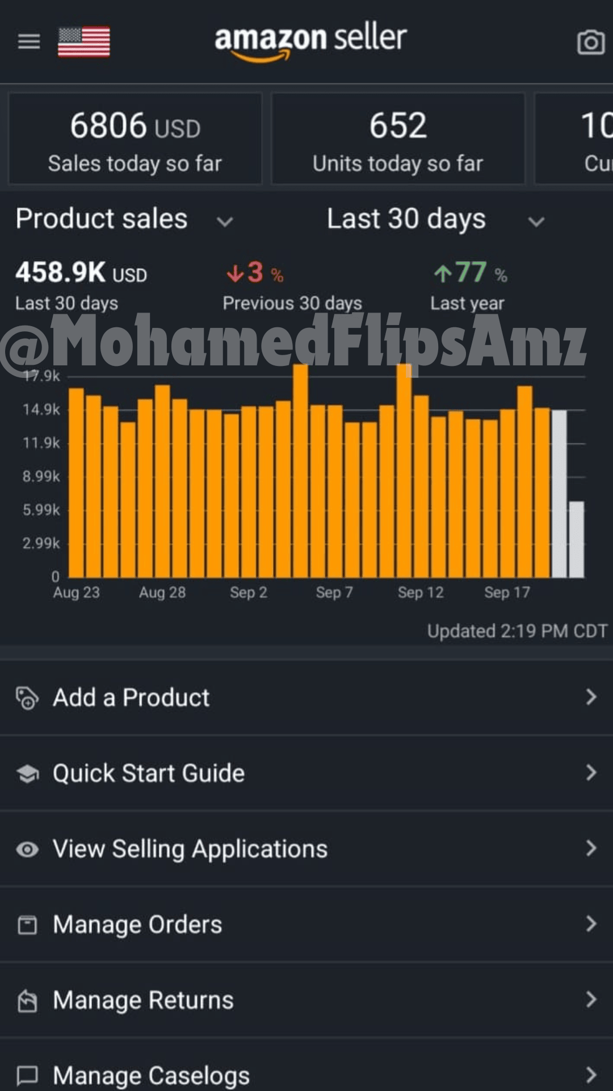The image size is (613, 1091).
Task: Click the Quick Start Guide graduation cap icon
Action: [x=27, y=773]
